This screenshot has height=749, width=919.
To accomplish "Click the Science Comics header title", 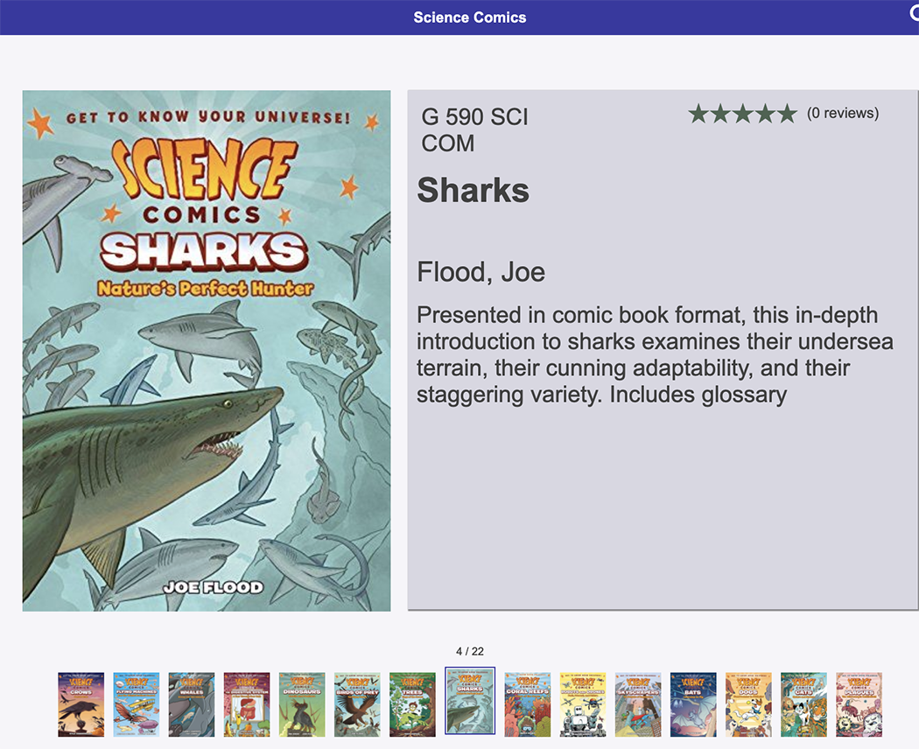I will (470, 17).
